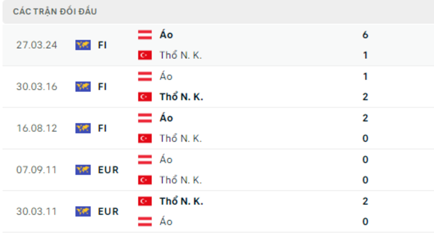Click Austria flag in 27.03.24 match
The width and height of the screenshot is (434, 242).
tap(145, 35)
